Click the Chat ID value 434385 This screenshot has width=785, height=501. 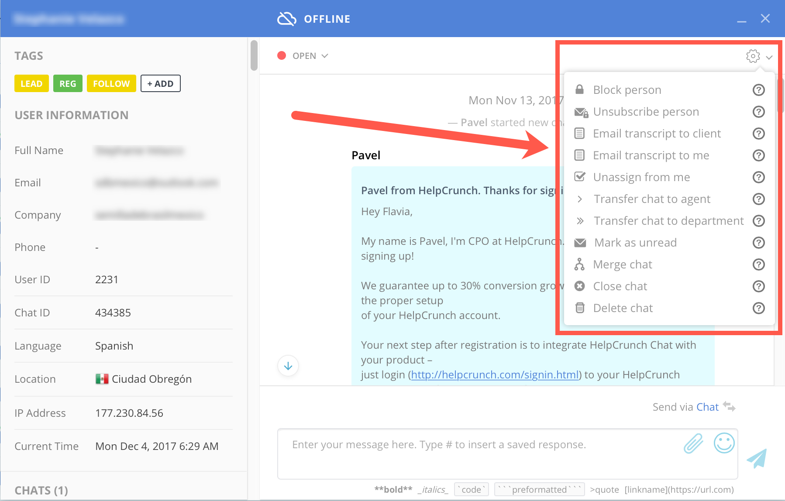(113, 312)
